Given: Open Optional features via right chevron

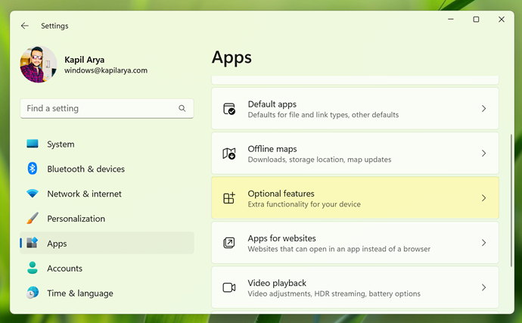Looking at the screenshot, I should point(483,198).
